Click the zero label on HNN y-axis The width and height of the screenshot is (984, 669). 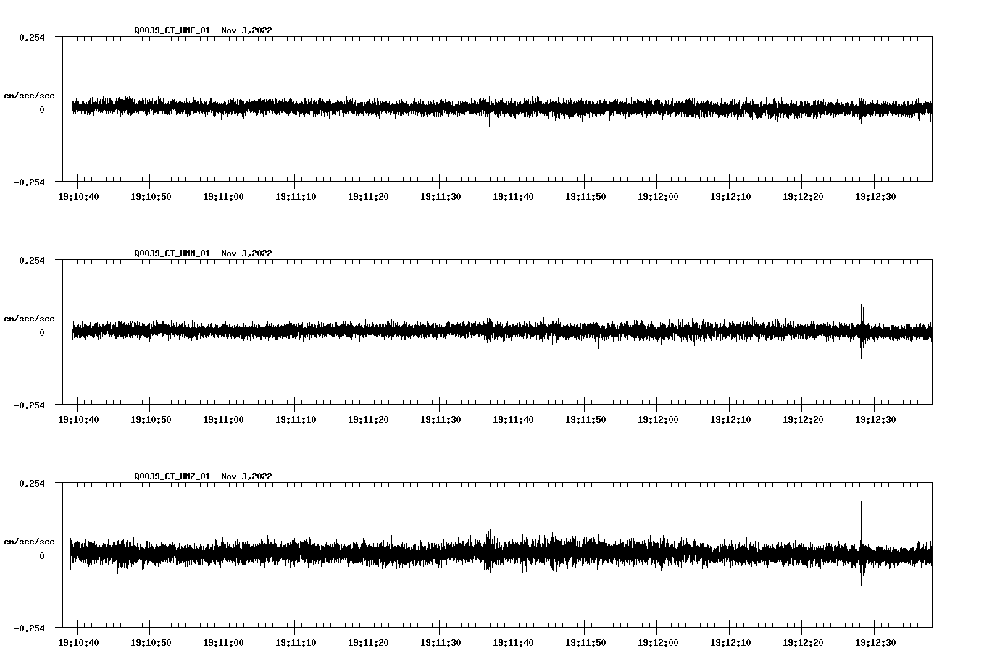[x=42, y=332]
